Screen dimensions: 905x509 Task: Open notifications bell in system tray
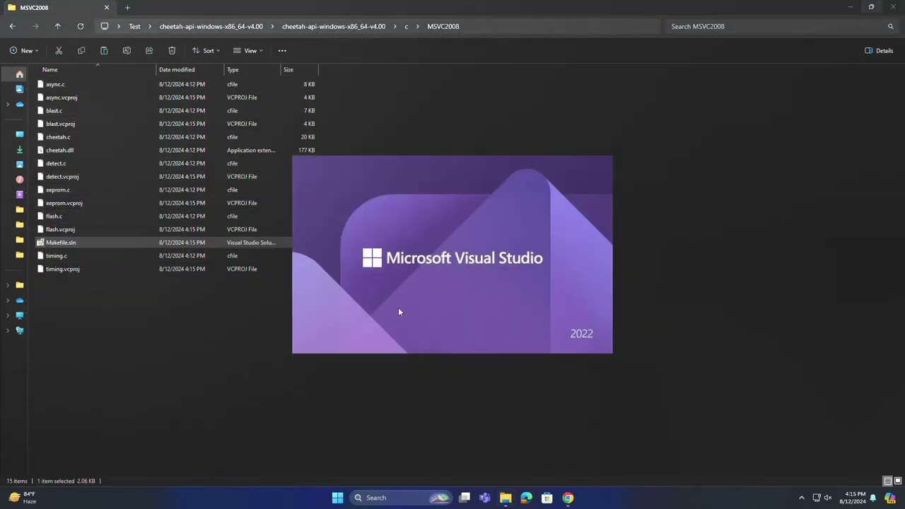tap(873, 498)
